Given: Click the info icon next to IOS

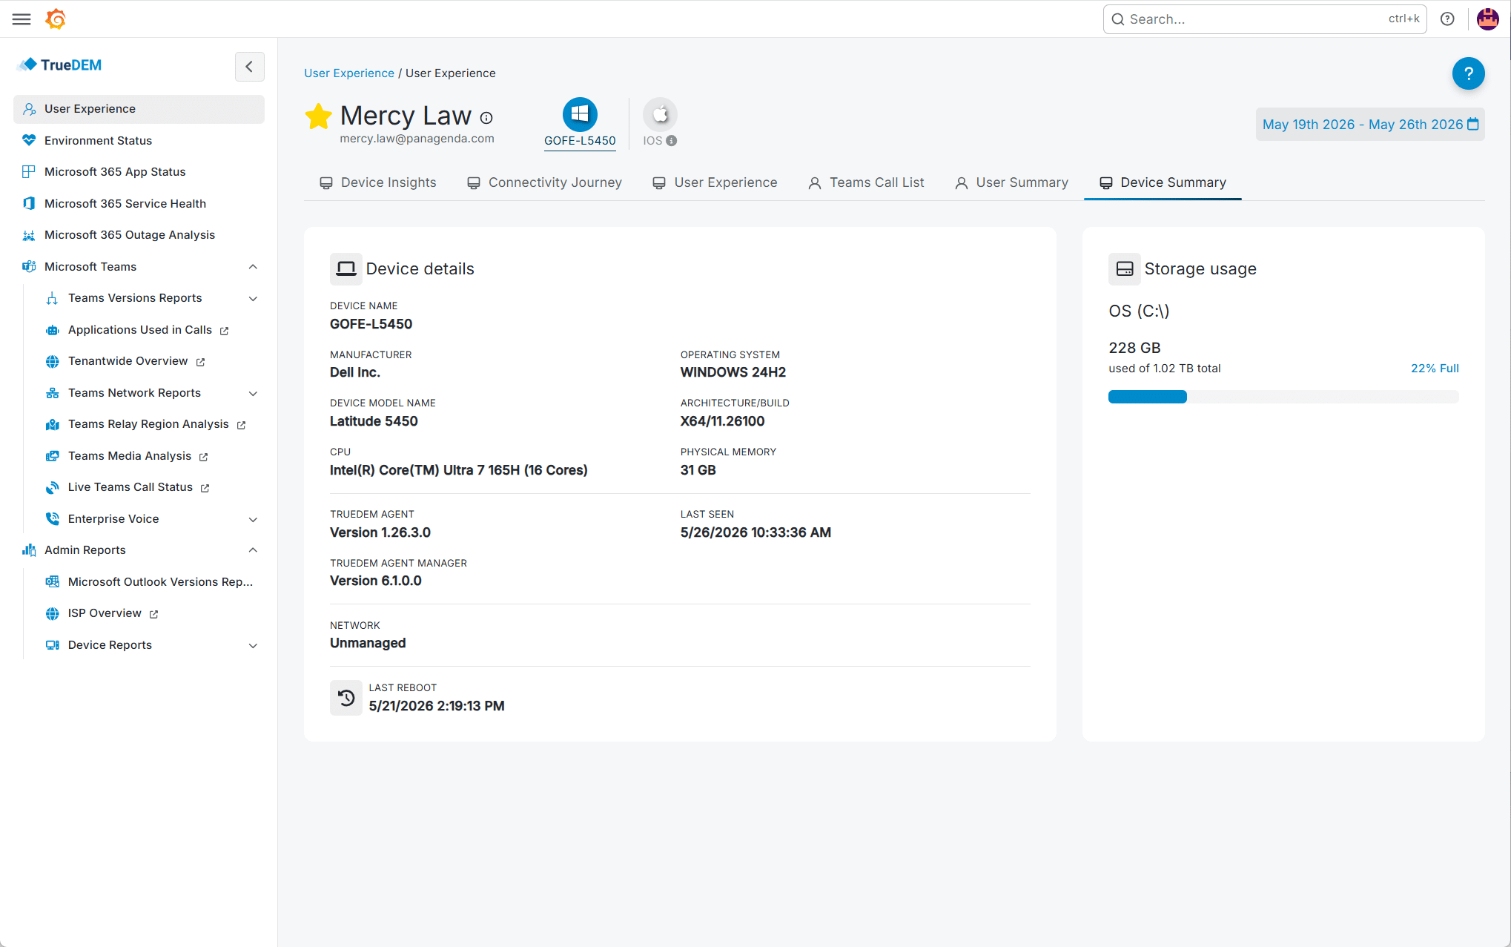Looking at the screenshot, I should pos(672,141).
